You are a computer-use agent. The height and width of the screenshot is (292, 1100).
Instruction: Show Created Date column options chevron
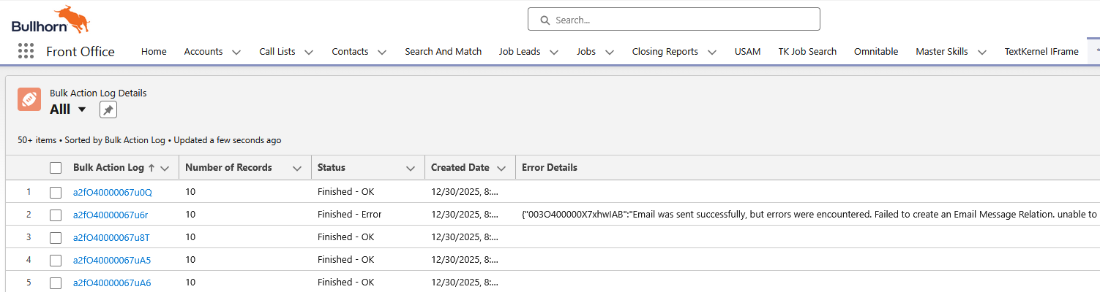tap(501, 168)
